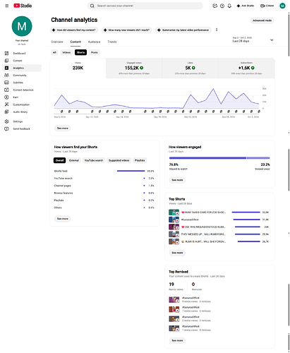
Task: Switch to the Overview tab
Action: click(57, 42)
